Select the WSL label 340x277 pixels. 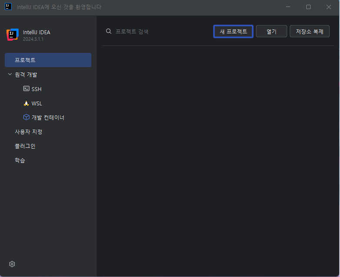37,103
